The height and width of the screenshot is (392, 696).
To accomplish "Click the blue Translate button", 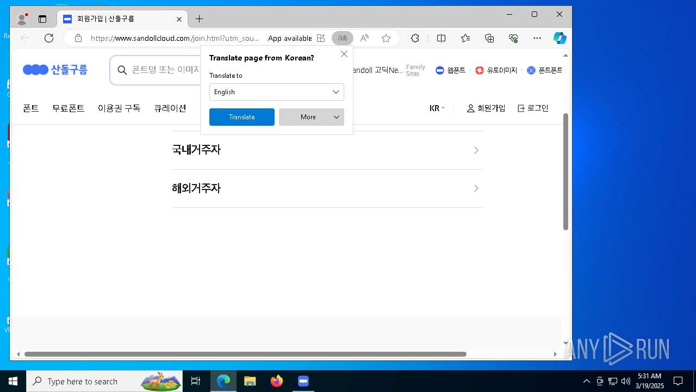I will coord(242,117).
